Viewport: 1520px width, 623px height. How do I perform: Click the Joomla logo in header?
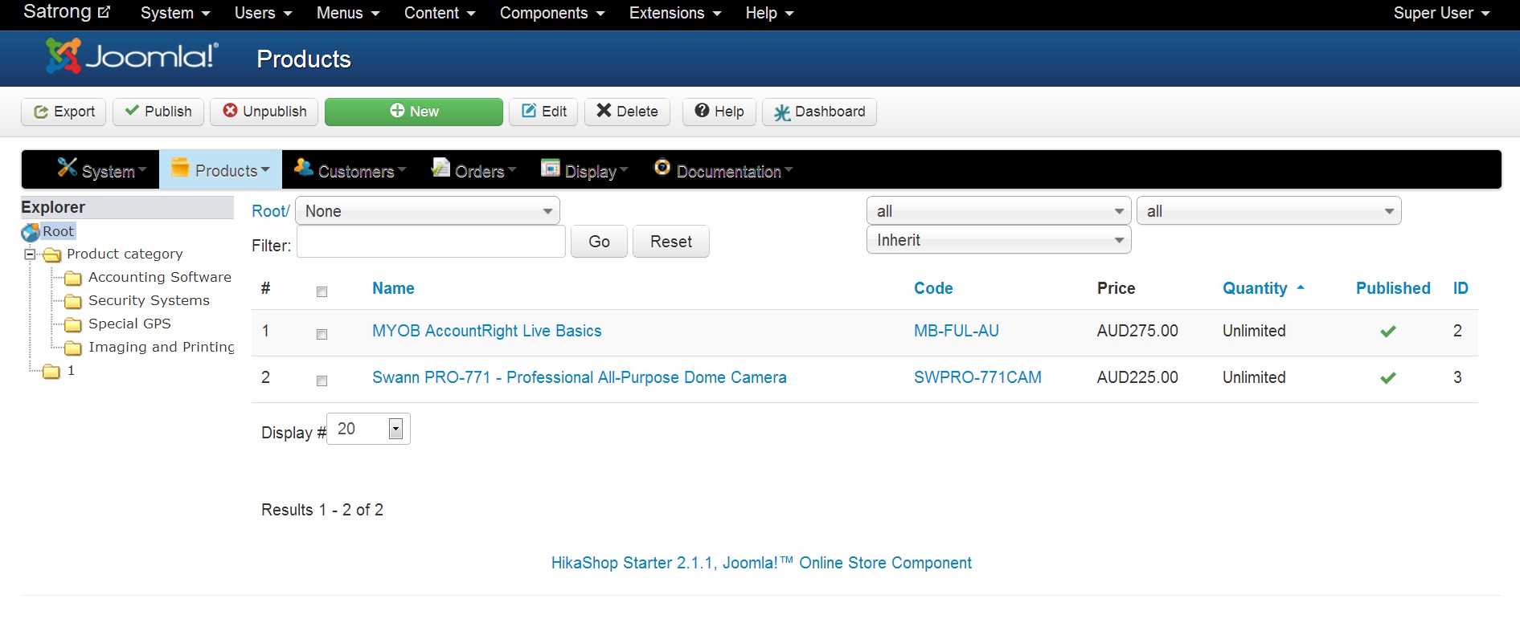point(132,57)
